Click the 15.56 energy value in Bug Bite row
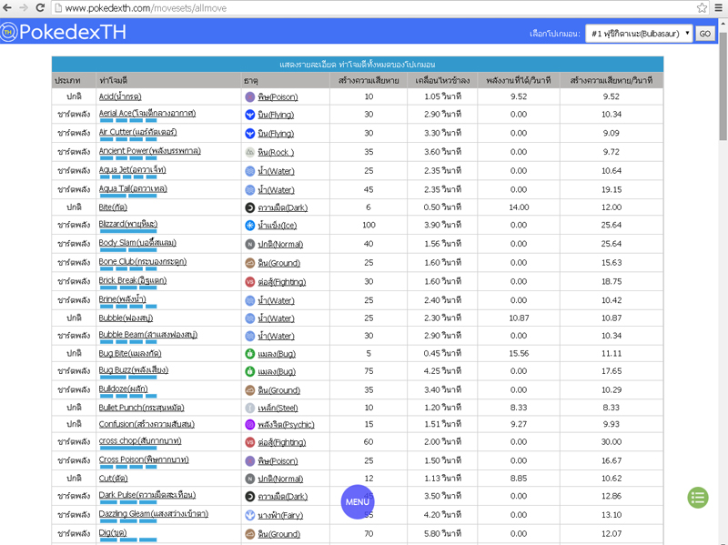Viewport: 728px width, 545px height. pos(519,354)
